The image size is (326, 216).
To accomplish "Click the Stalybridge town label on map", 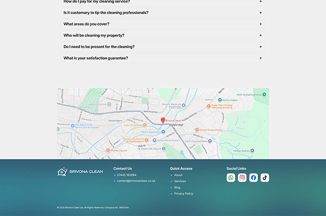I will pyautogui.click(x=176, y=125).
